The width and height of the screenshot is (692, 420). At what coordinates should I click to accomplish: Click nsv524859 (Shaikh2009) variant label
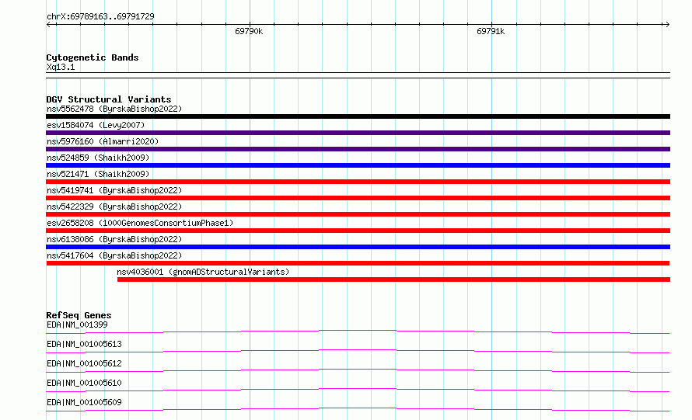click(98, 158)
